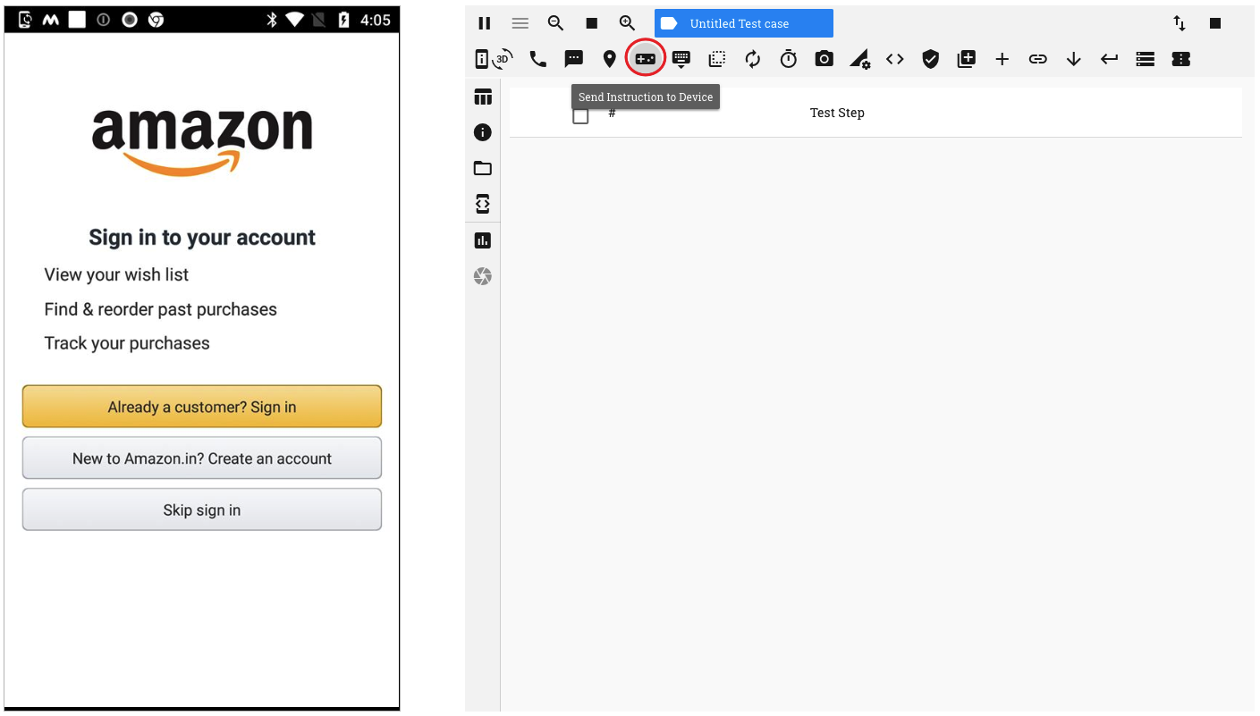
Task: Click the ticket voucher icon
Action: coord(1181,59)
